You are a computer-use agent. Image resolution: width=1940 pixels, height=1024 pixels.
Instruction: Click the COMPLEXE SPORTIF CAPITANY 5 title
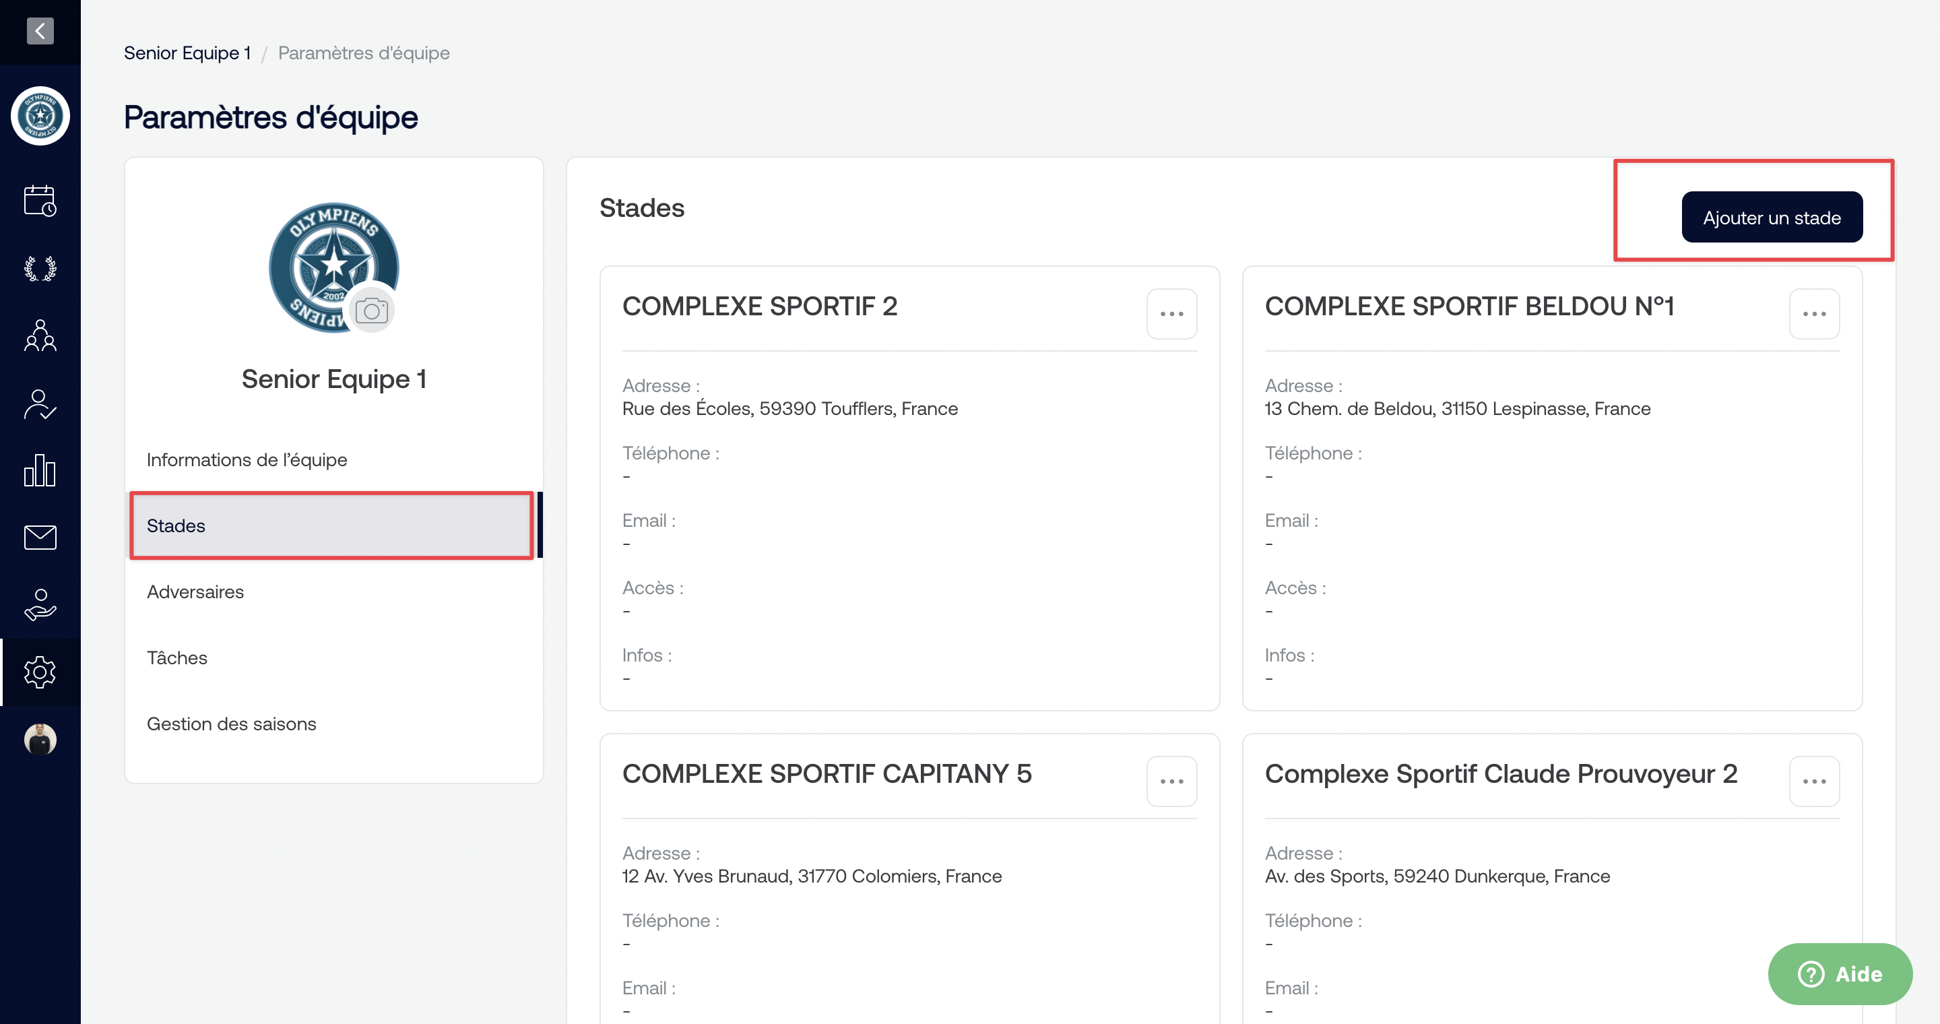click(x=826, y=774)
